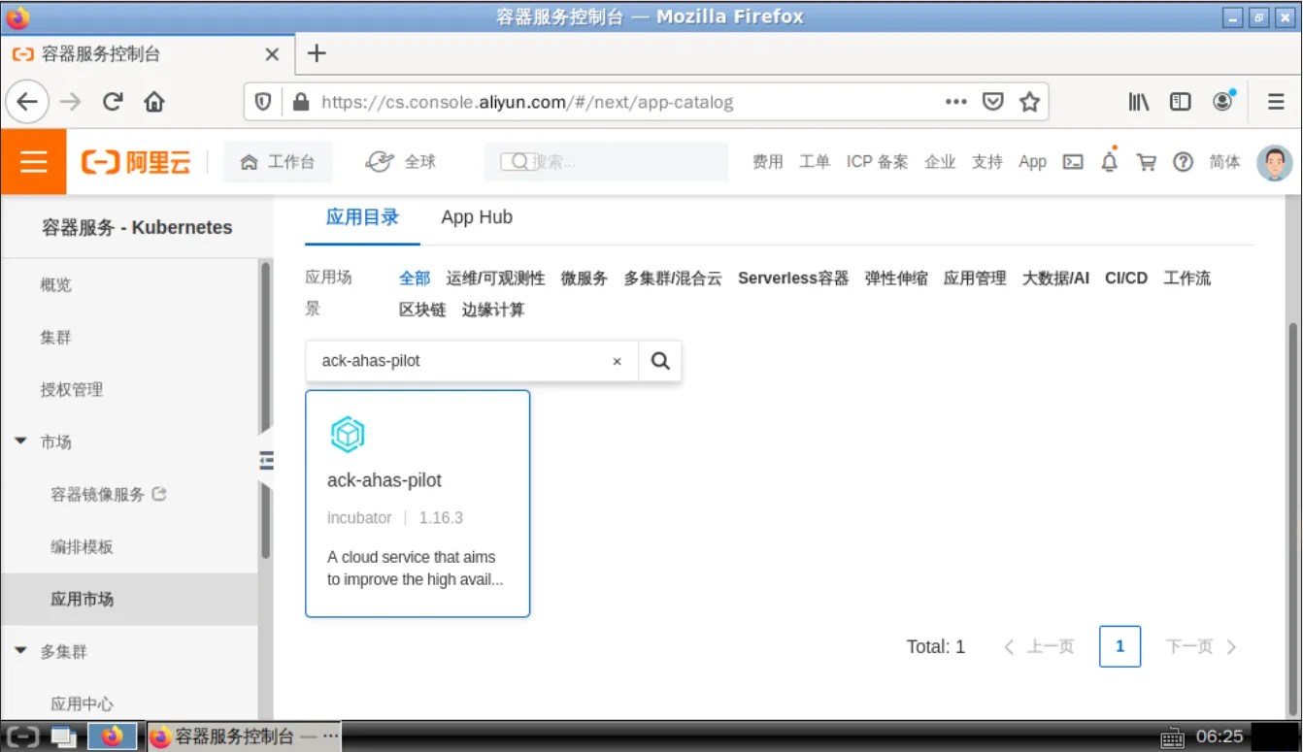
Task: Open the Firefox application menu
Action: 1277,102
